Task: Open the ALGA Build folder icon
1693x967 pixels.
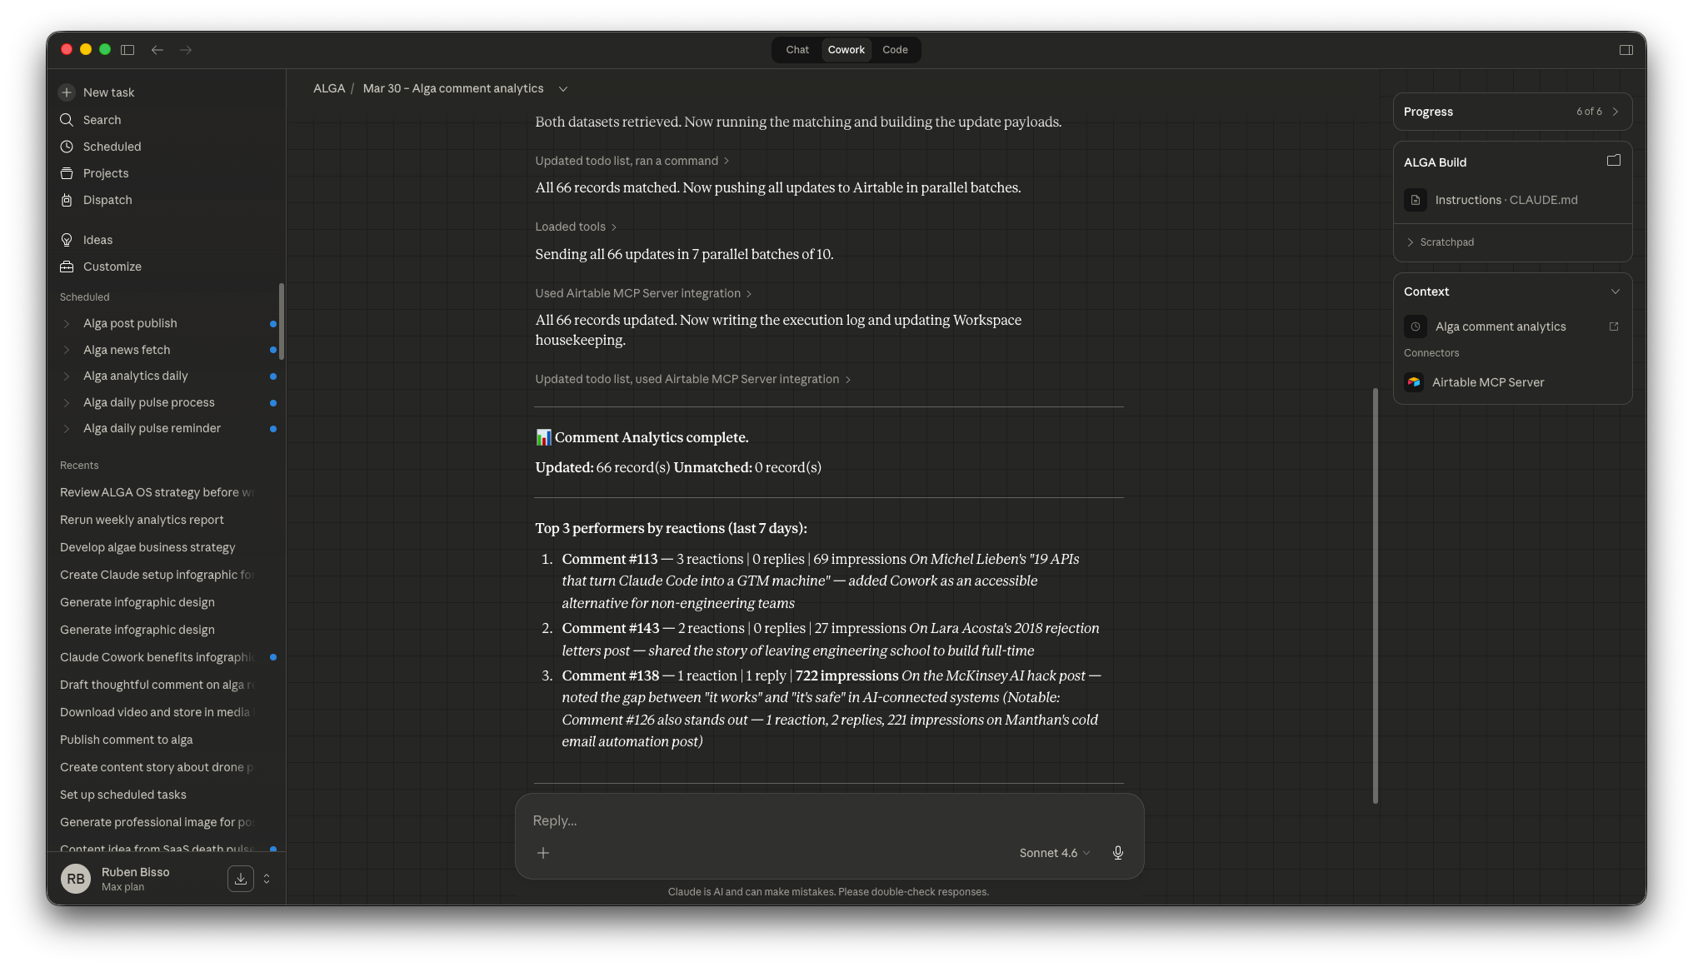Action: coord(1614,161)
